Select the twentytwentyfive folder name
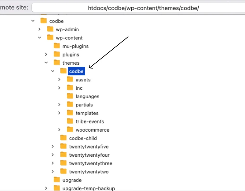The width and height of the screenshot is (245, 191). click(x=89, y=147)
